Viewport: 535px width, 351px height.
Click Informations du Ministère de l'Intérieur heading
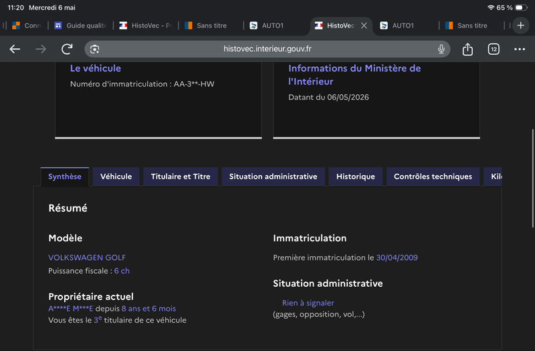(354, 75)
